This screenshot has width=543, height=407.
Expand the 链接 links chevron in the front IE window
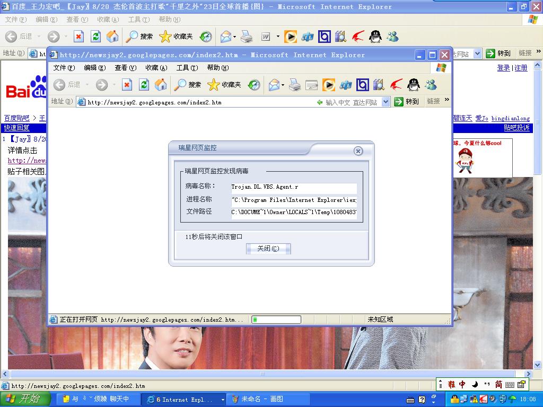point(446,100)
